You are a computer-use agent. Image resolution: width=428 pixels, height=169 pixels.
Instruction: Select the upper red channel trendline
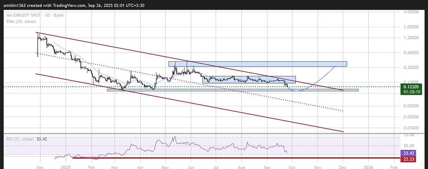tap(125, 49)
